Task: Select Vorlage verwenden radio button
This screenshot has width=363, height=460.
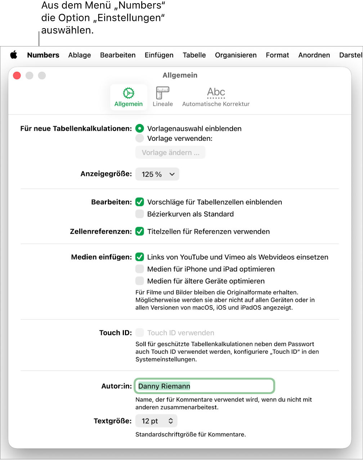Action: click(x=139, y=138)
